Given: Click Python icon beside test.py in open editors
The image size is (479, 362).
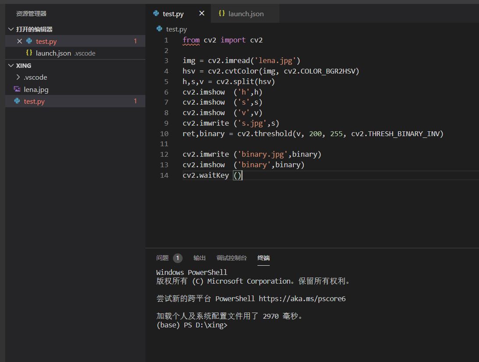Looking at the screenshot, I should pyautogui.click(x=29, y=41).
